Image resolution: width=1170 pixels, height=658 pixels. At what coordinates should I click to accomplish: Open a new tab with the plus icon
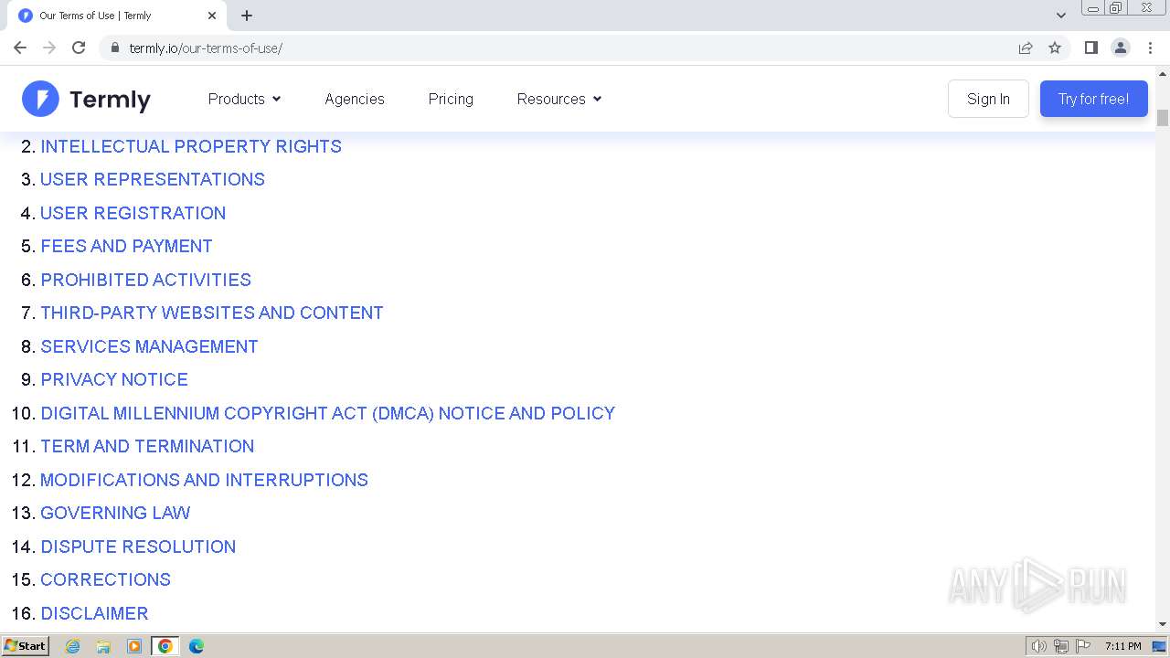247,16
